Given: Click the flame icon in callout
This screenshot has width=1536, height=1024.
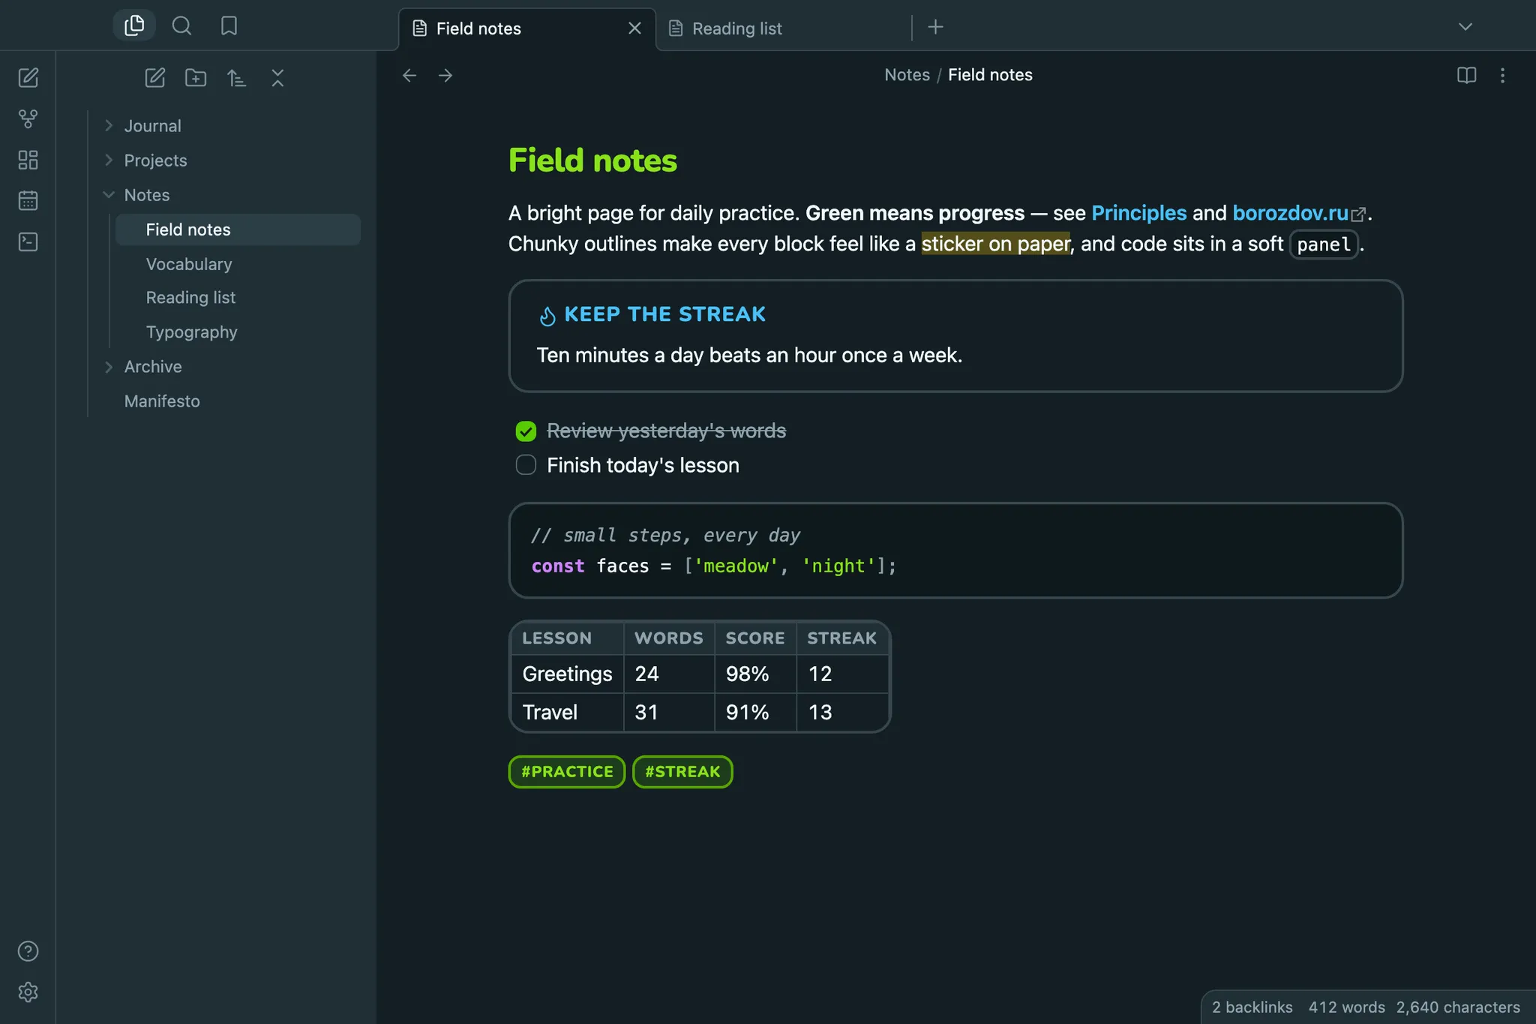Looking at the screenshot, I should [x=547, y=316].
